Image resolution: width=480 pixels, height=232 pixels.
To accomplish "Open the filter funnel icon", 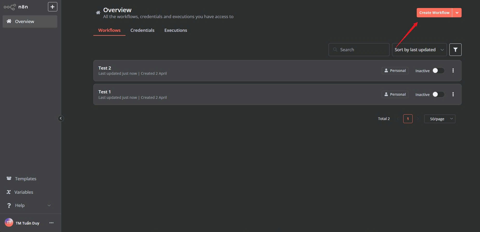I will pos(455,50).
